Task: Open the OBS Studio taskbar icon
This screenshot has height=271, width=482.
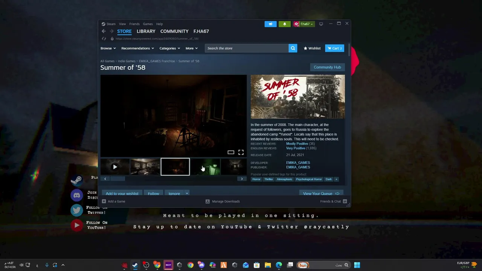Action: coord(146,265)
